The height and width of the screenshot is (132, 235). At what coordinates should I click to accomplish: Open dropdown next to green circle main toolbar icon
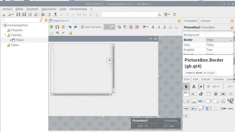coord(169,15)
